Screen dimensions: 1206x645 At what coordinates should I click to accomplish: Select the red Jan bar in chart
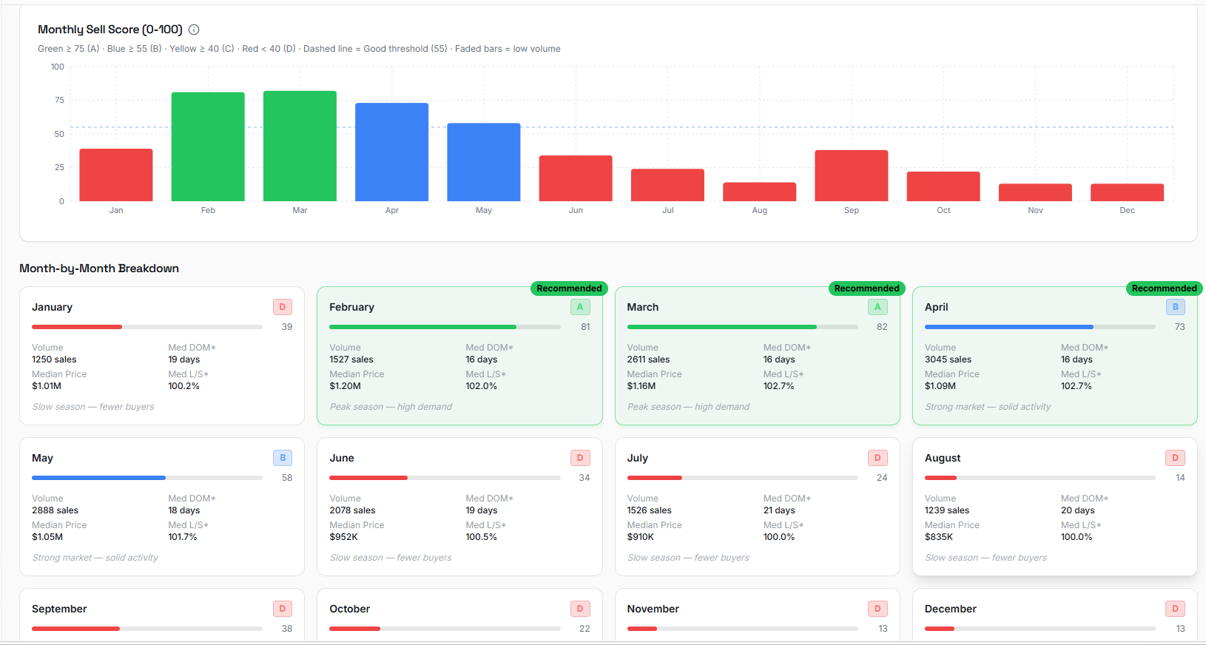(116, 175)
